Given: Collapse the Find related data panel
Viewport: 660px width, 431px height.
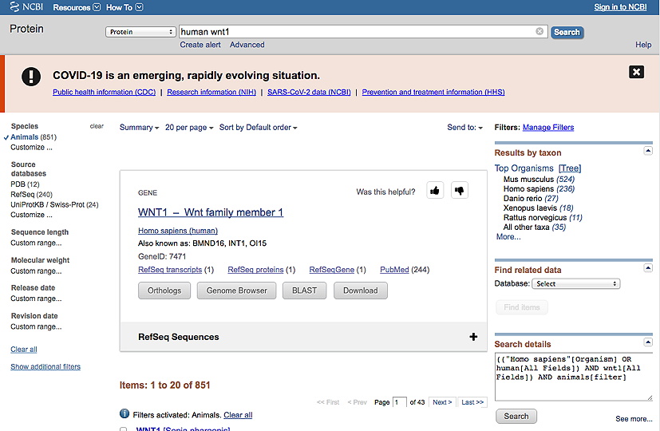Looking at the screenshot, I should click(648, 269).
